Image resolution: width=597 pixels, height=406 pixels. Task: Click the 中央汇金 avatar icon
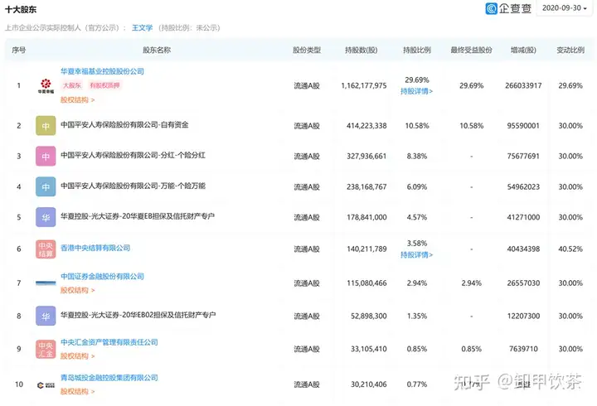coord(46,349)
